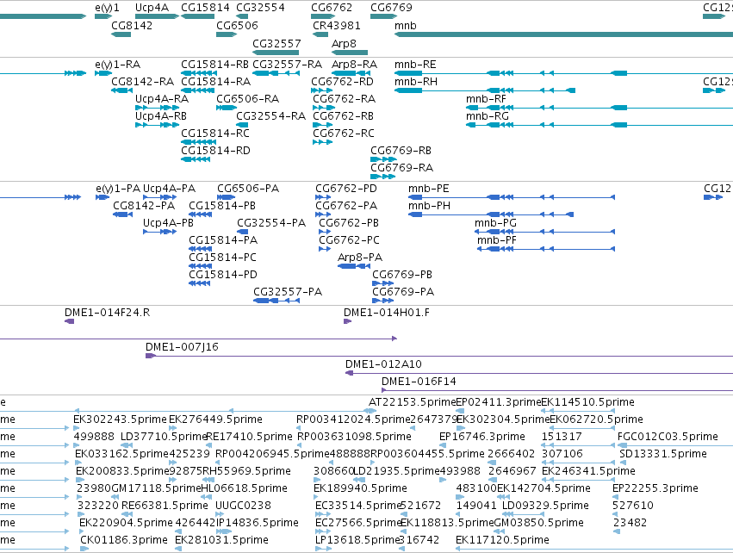Select EST CK01186.3prime
This screenshot has height=553, width=733.
(x=124, y=540)
